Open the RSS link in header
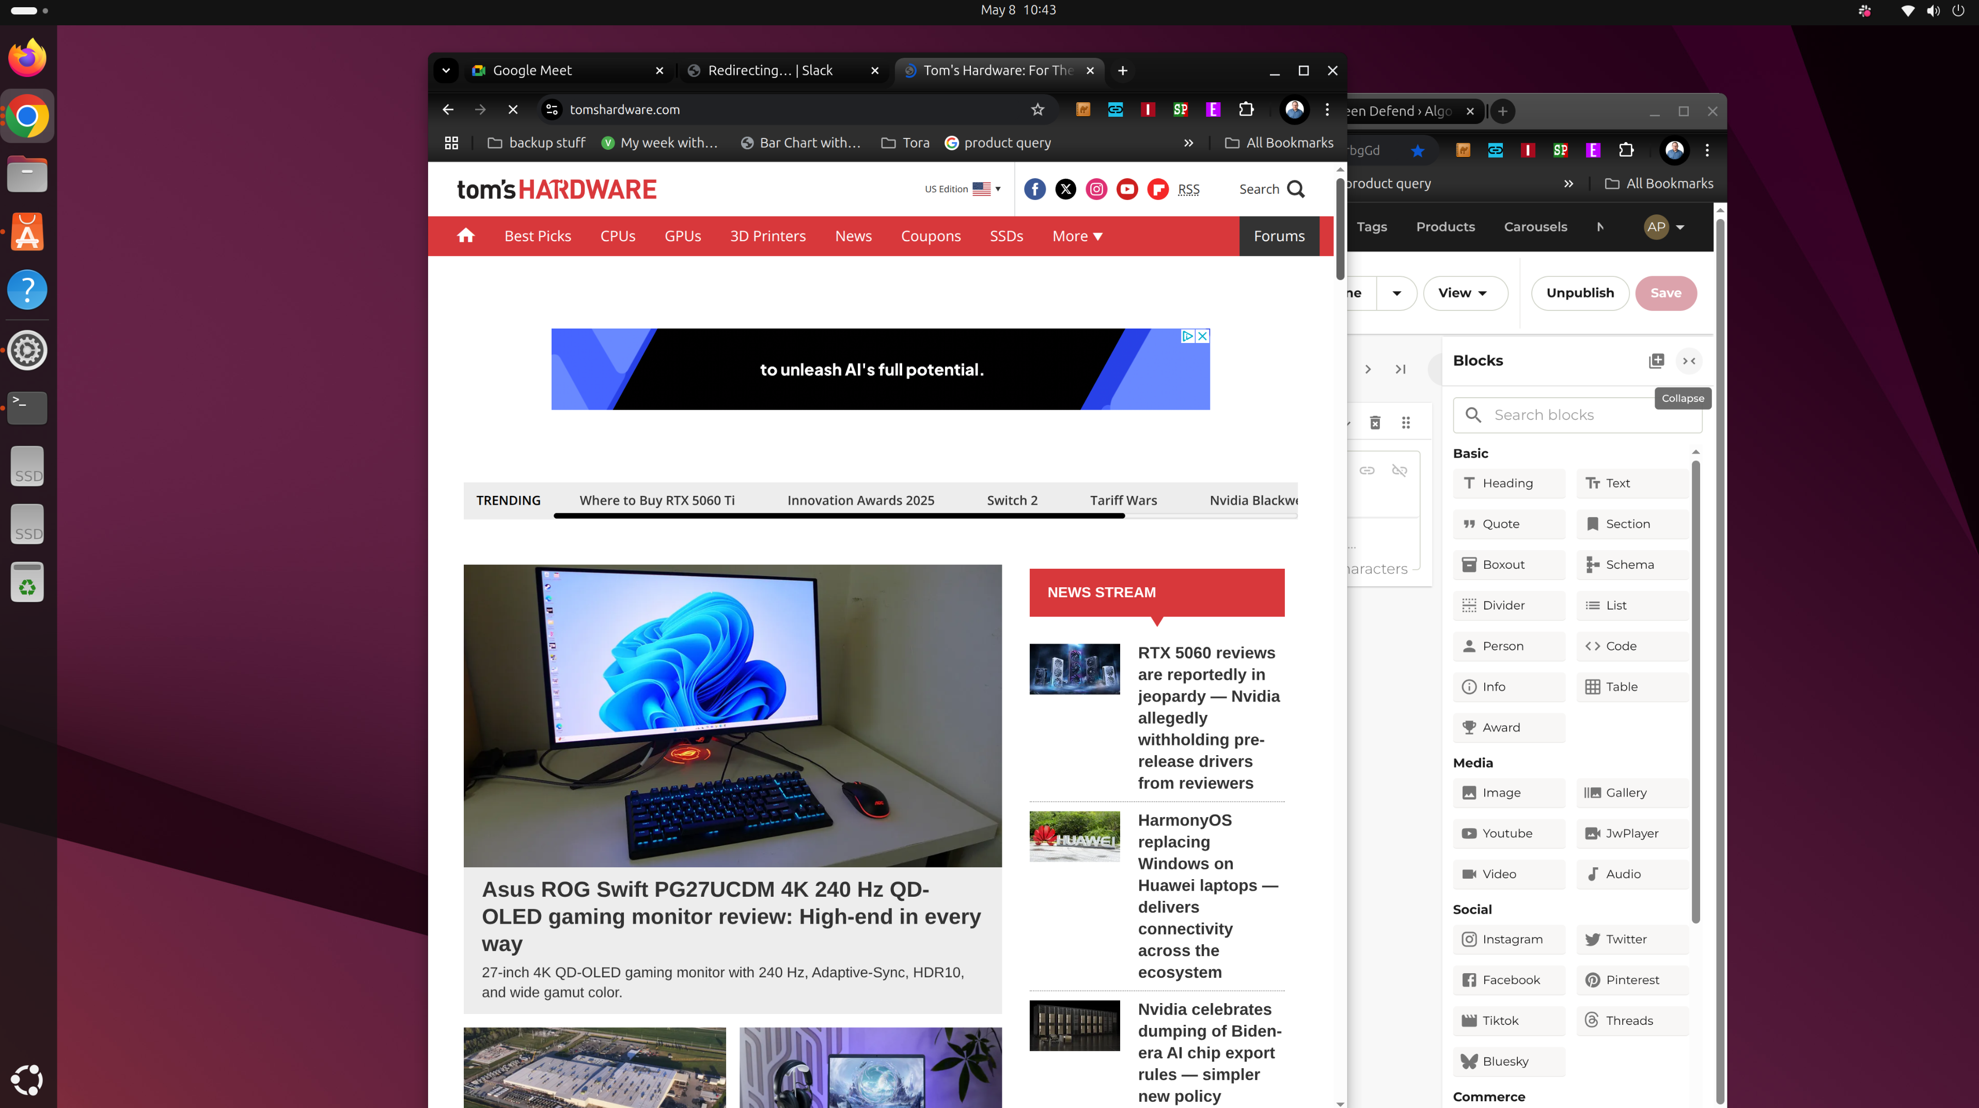The height and width of the screenshot is (1108, 1979). (x=1188, y=189)
